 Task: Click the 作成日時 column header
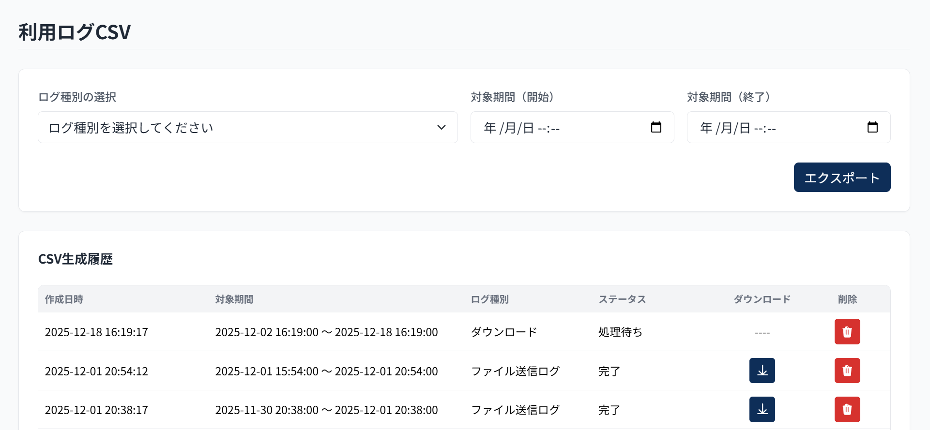pos(64,299)
